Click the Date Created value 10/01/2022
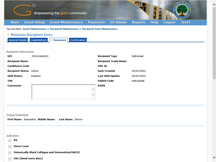 coord(139,71)
